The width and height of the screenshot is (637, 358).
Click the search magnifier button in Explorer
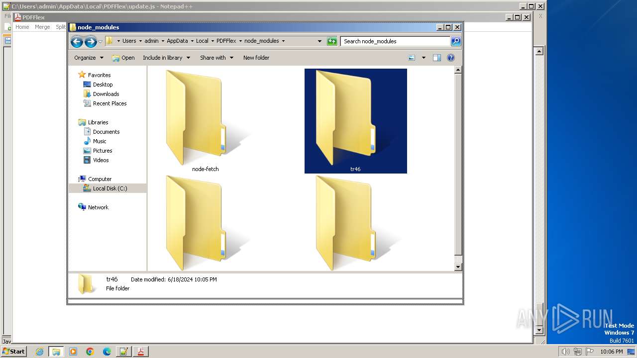point(456,41)
